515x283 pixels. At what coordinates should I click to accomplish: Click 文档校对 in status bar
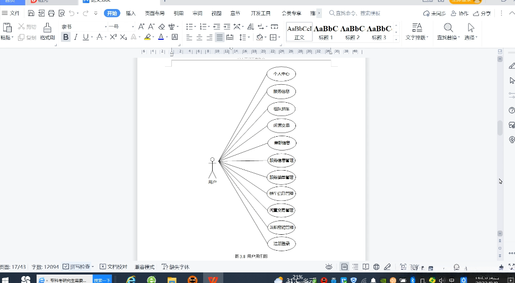pos(114,267)
